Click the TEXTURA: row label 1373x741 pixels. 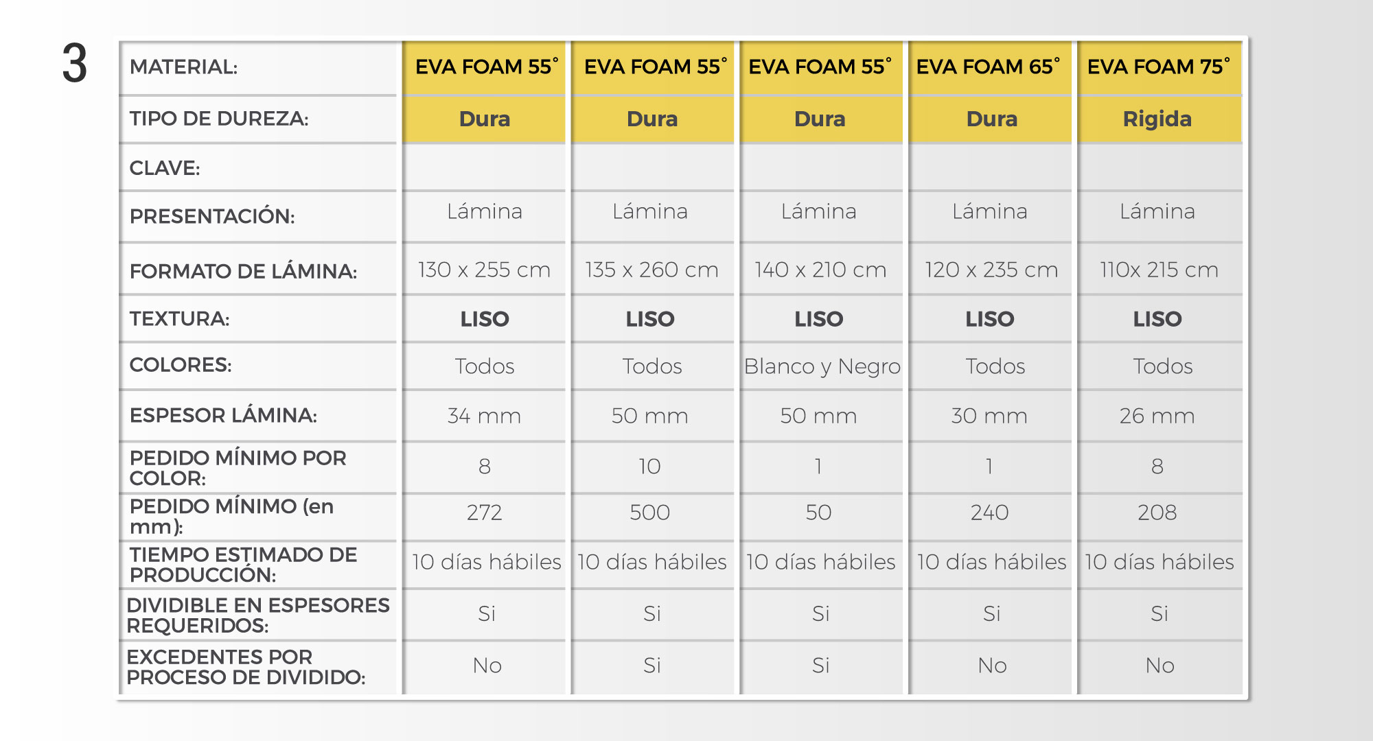click(179, 318)
